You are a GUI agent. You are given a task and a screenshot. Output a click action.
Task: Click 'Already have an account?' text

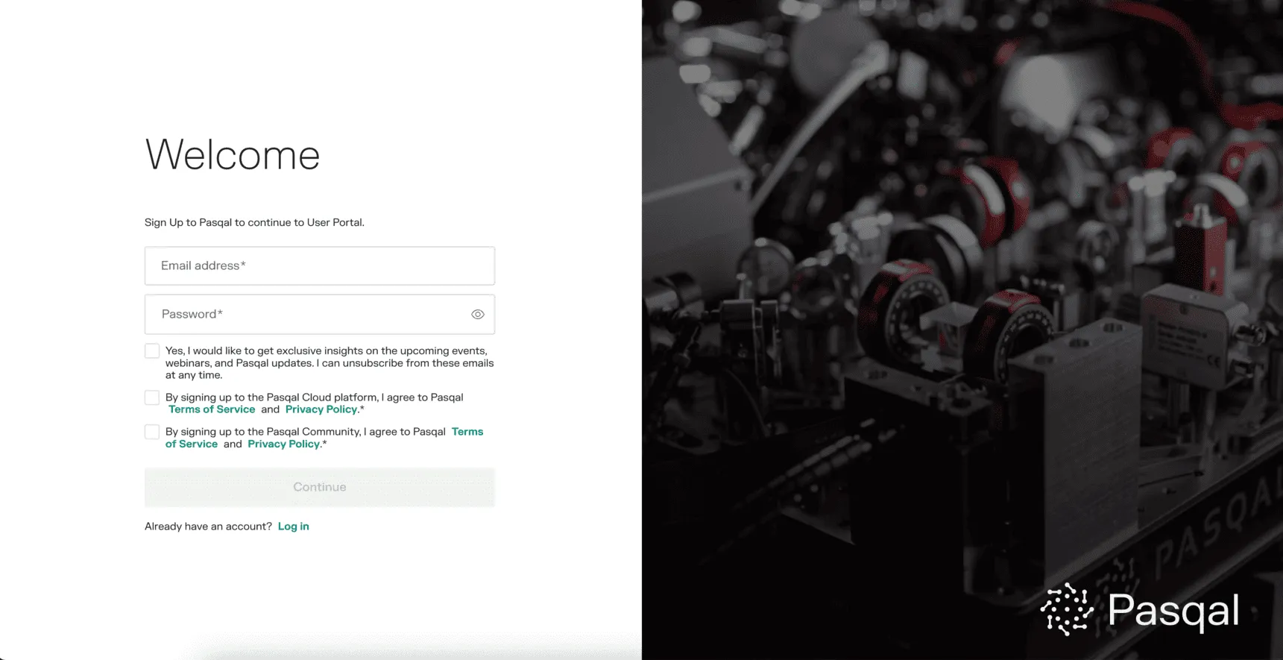point(208,527)
